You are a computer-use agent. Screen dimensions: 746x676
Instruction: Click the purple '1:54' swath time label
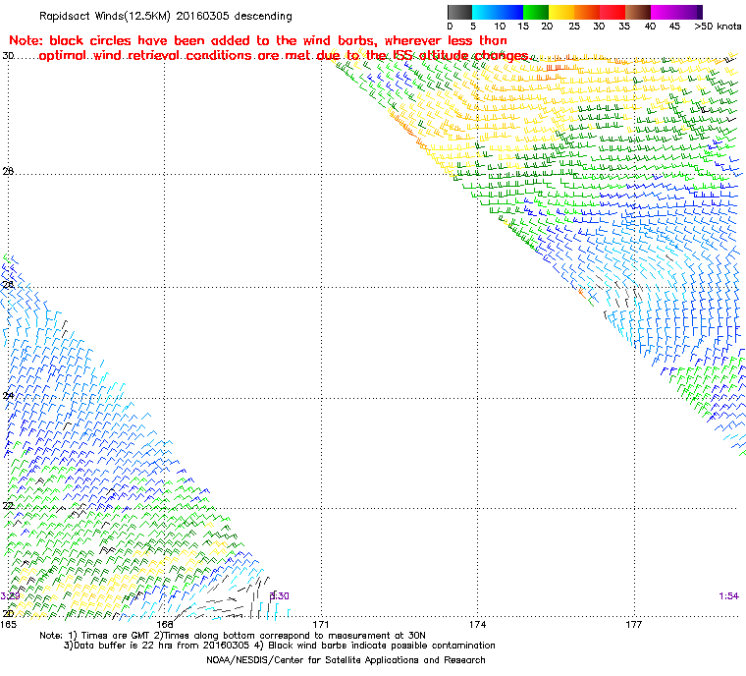point(728,596)
